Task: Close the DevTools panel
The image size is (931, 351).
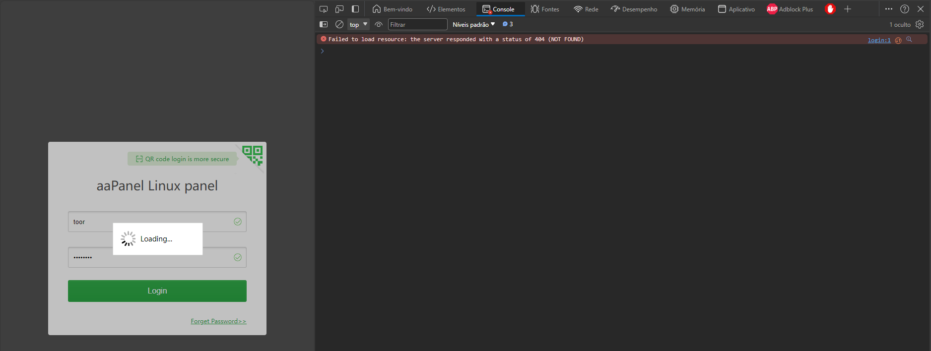Action: pyautogui.click(x=921, y=9)
